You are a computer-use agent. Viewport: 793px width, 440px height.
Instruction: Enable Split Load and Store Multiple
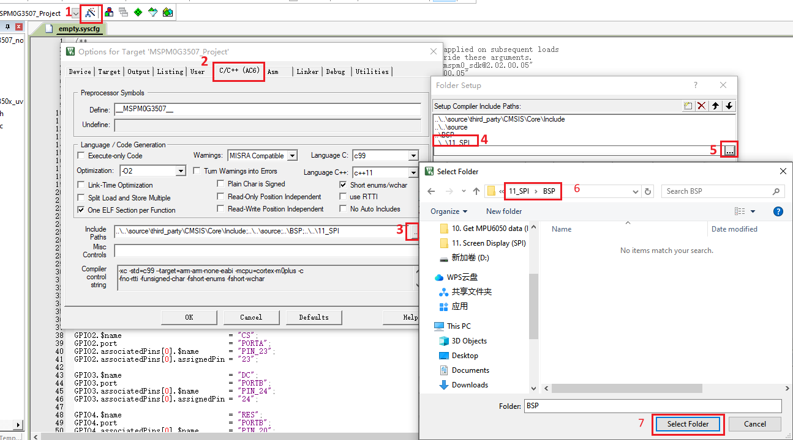tap(82, 198)
